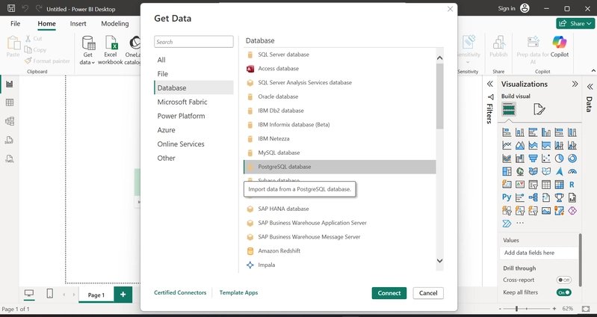597x317 pixels.
Task: Toggle Keep all filters switch
Action: pos(564,292)
